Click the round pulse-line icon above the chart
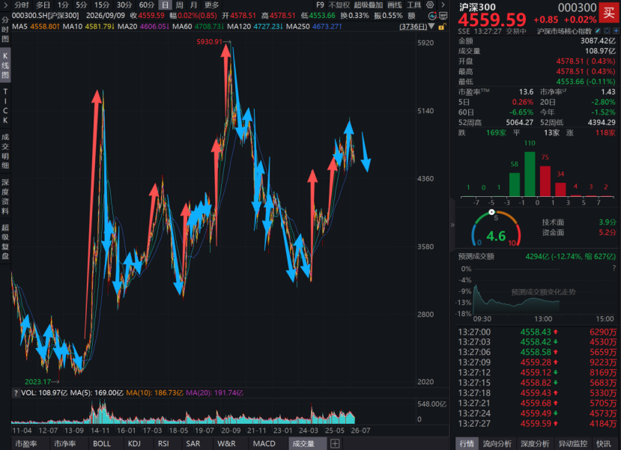Screen dimensions: 621x450 (x=432, y=16)
